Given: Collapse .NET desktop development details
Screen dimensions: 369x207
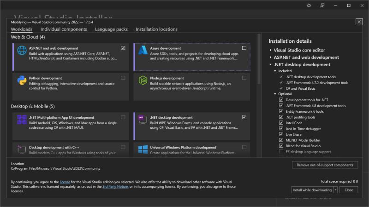Looking at the screenshot, I should tap(270, 64).
